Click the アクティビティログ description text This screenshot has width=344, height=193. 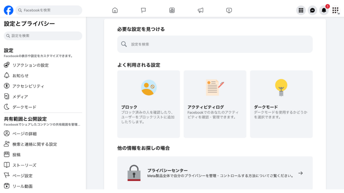[x=213, y=115]
